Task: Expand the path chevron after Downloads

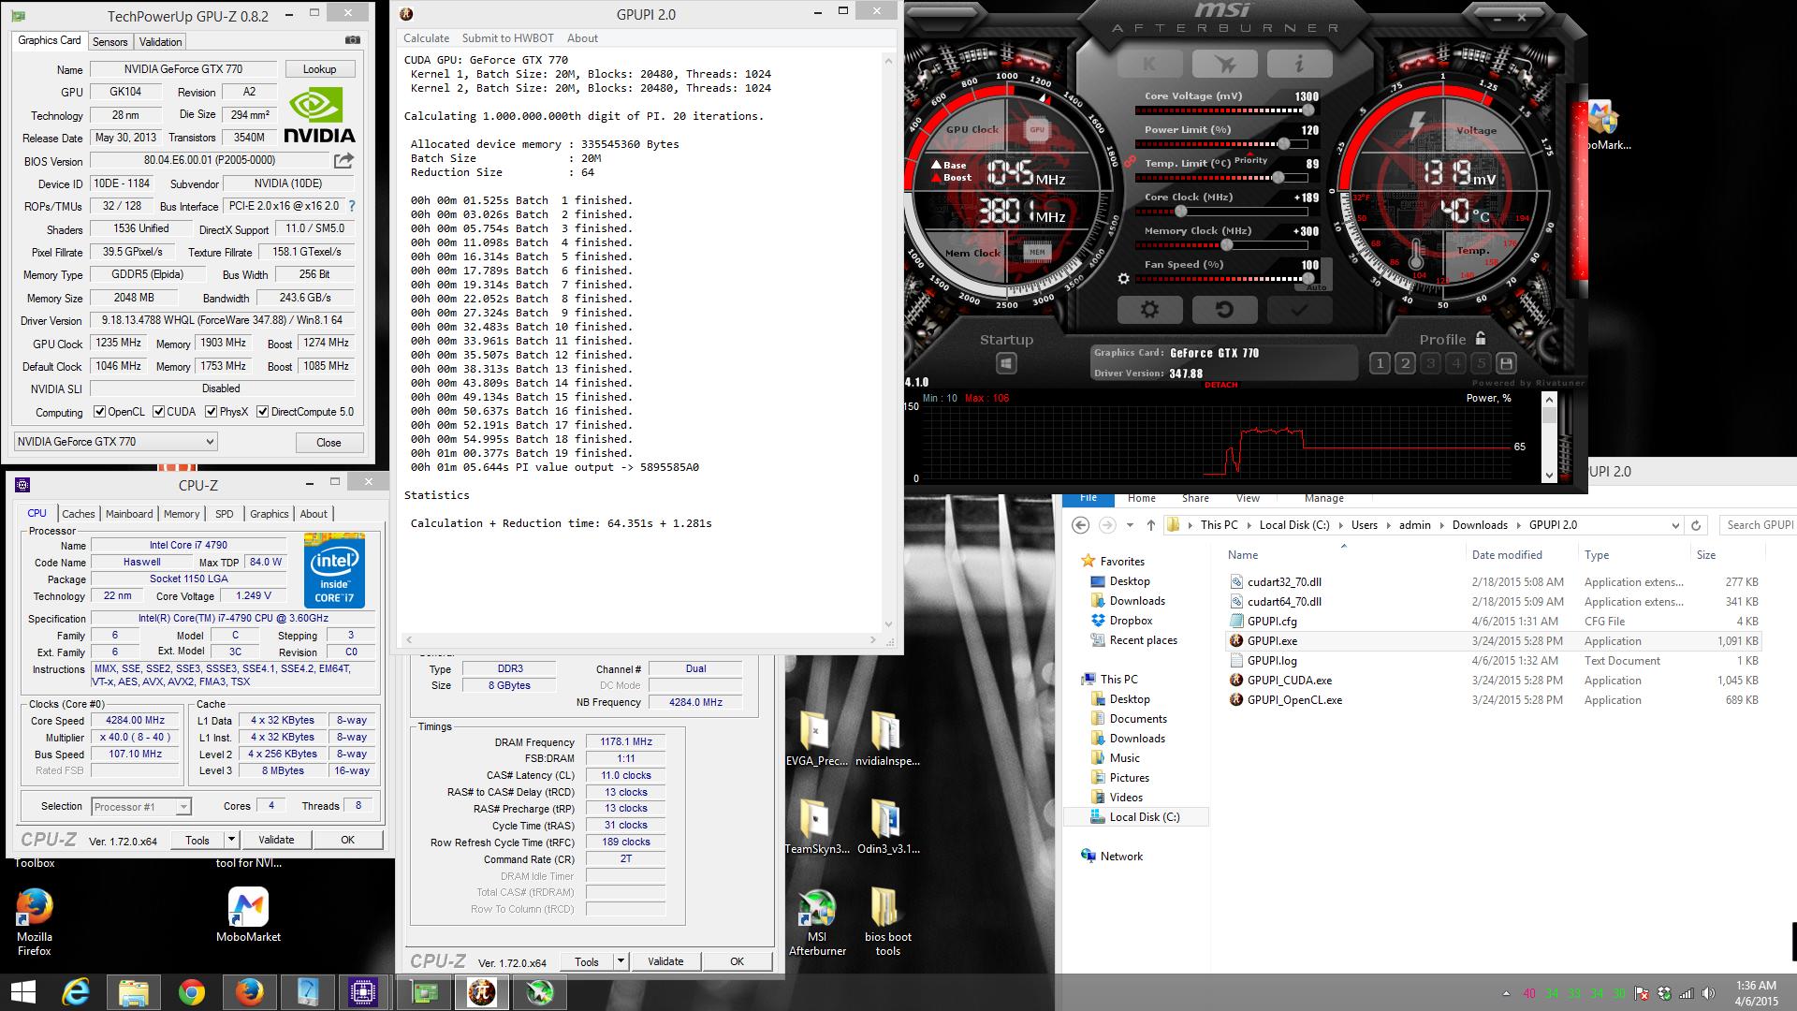Action: click(1518, 525)
